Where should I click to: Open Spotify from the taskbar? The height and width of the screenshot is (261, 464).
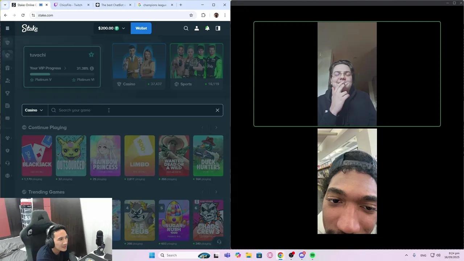[312, 255]
